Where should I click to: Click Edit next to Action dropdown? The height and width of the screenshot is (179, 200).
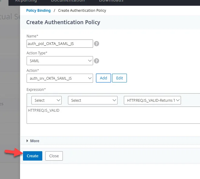(119, 78)
